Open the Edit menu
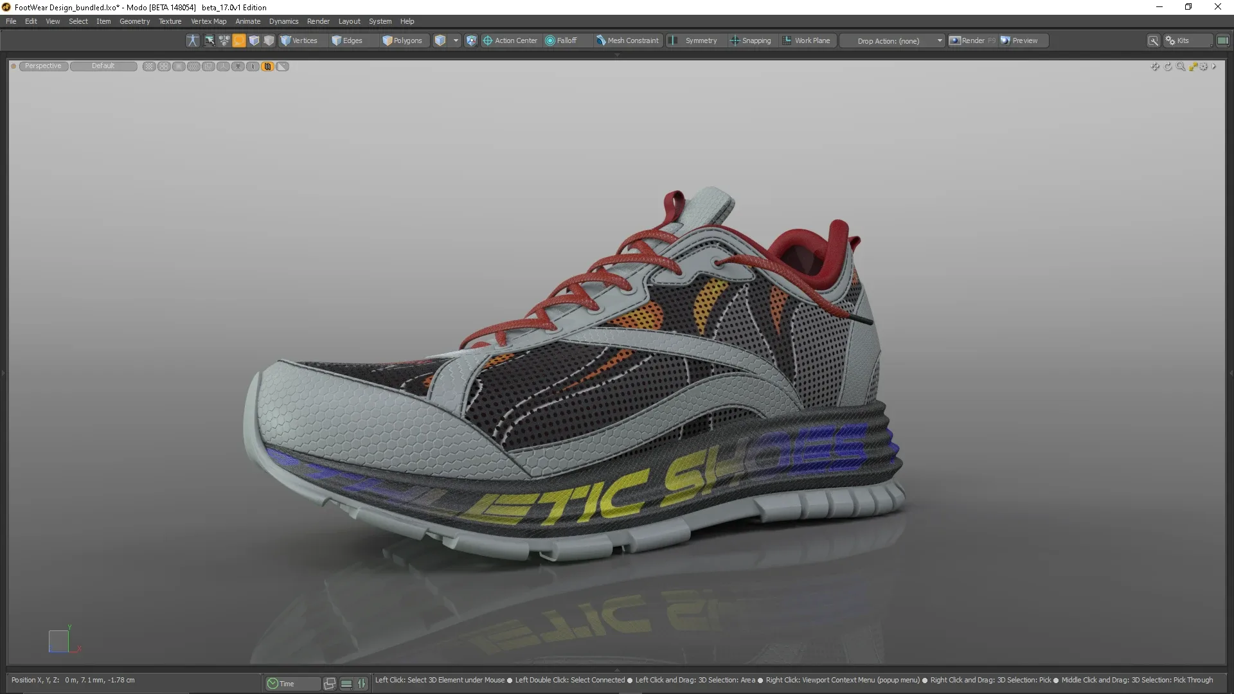This screenshot has width=1234, height=694. [31, 21]
